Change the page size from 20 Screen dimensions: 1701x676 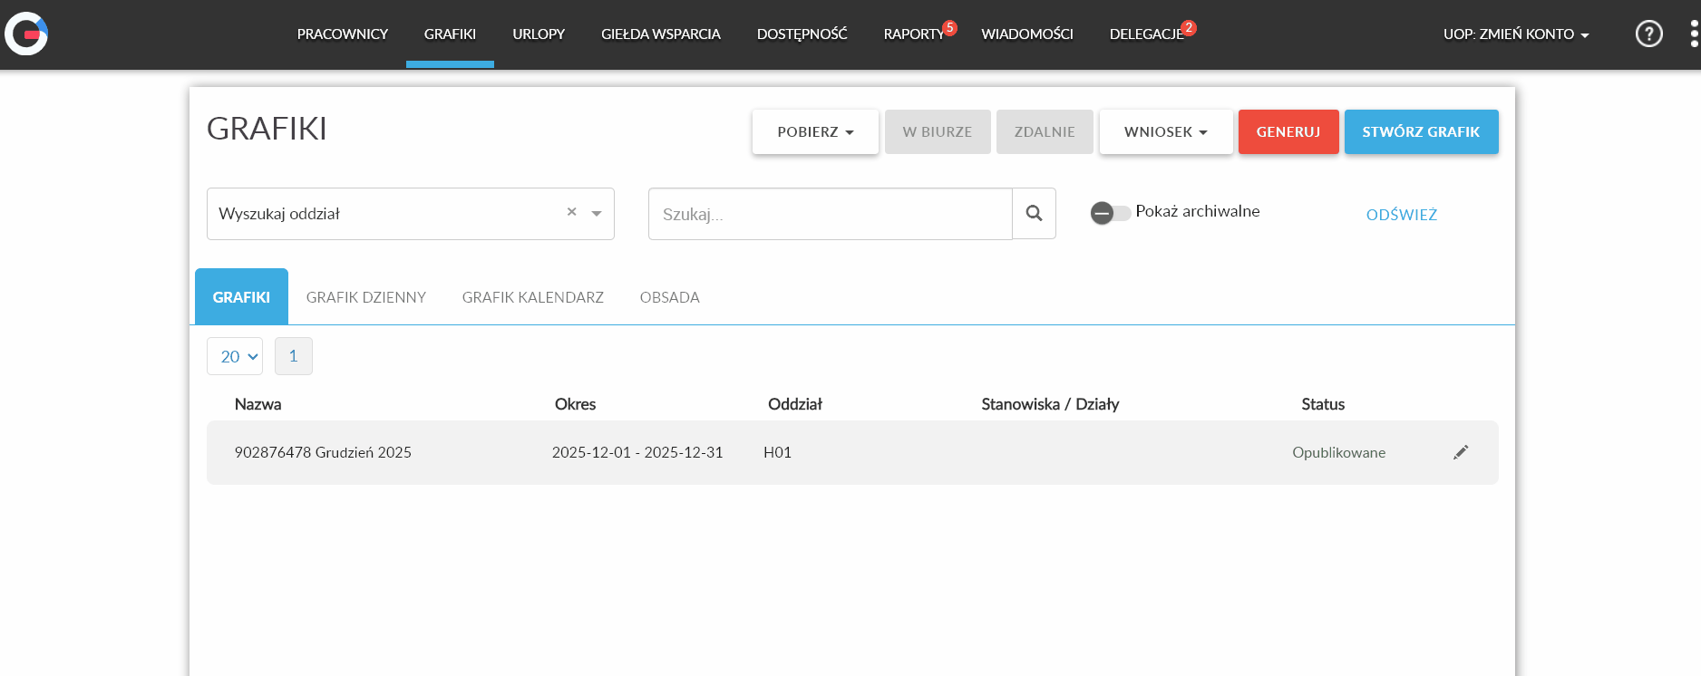[235, 356]
